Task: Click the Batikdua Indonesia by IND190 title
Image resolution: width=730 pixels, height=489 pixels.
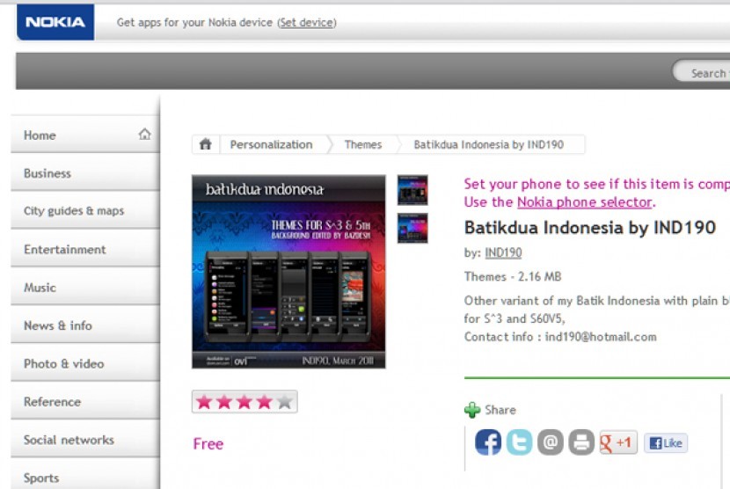Action: coord(590,228)
